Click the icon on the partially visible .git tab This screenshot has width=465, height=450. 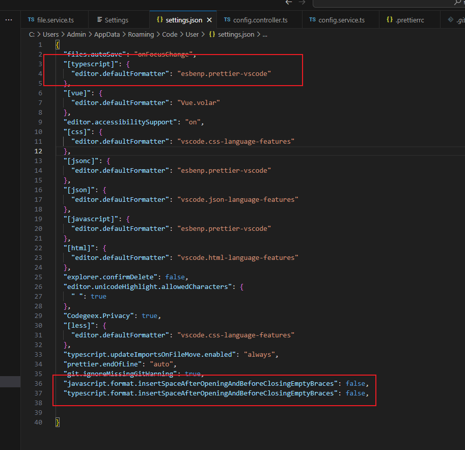450,19
